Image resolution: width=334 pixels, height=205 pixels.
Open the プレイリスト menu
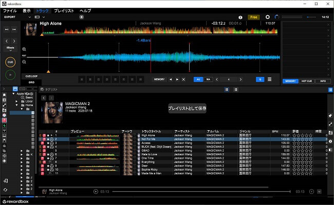[x=64, y=11]
